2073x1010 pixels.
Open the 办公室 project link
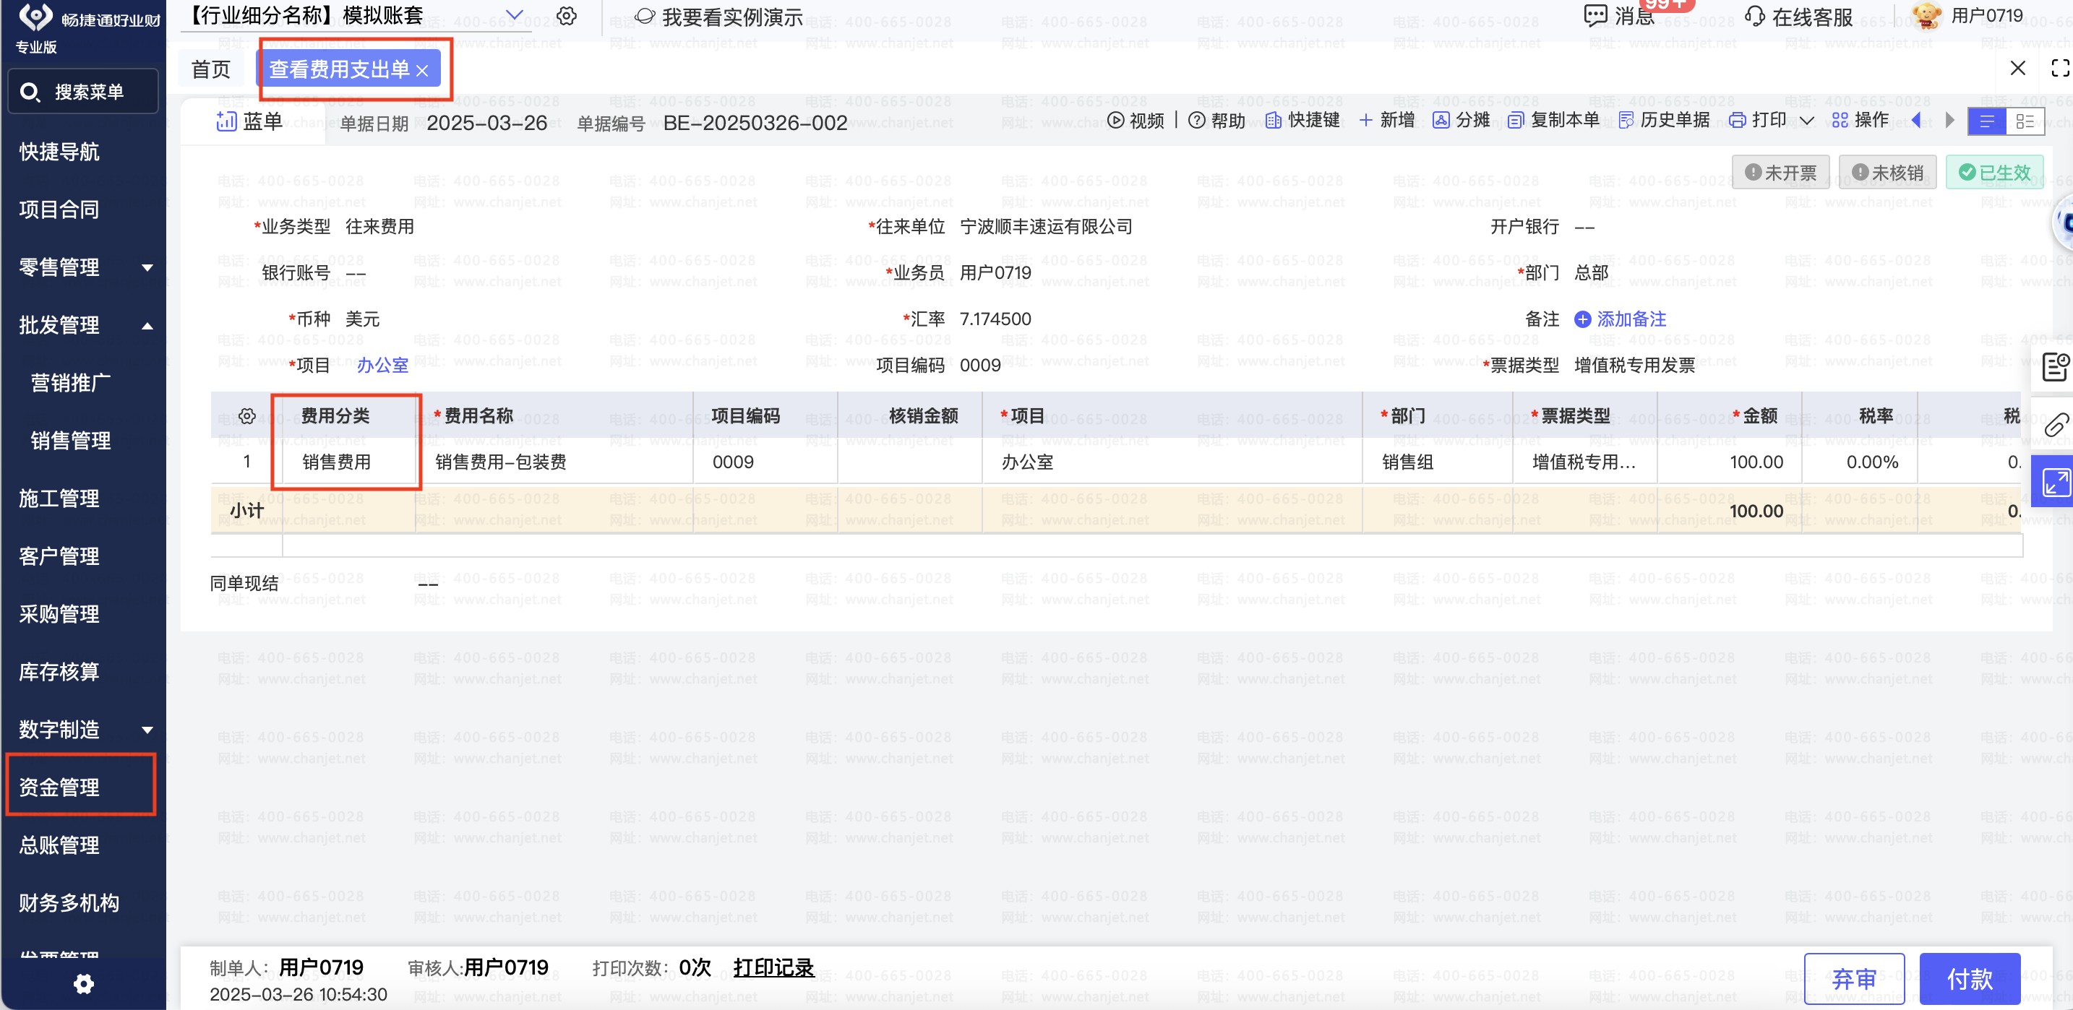[382, 365]
